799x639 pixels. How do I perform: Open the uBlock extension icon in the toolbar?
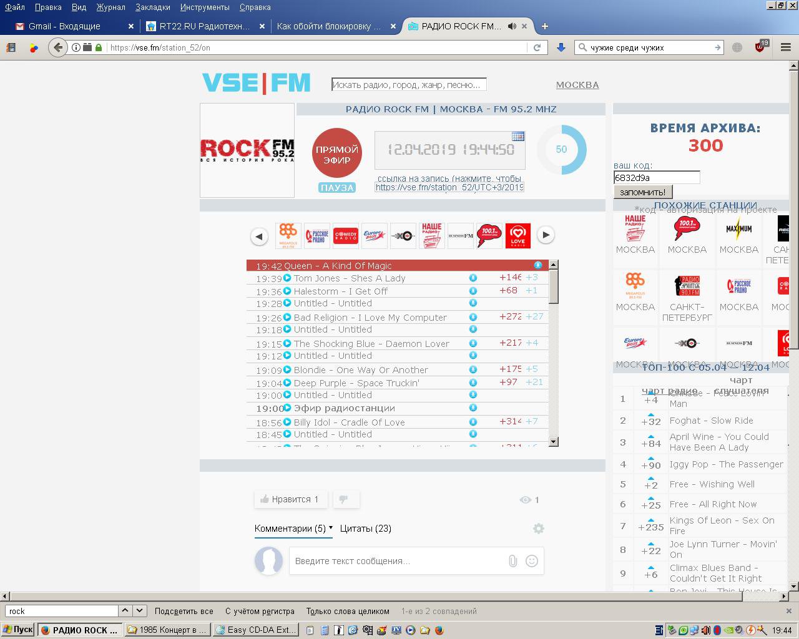pos(761,47)
